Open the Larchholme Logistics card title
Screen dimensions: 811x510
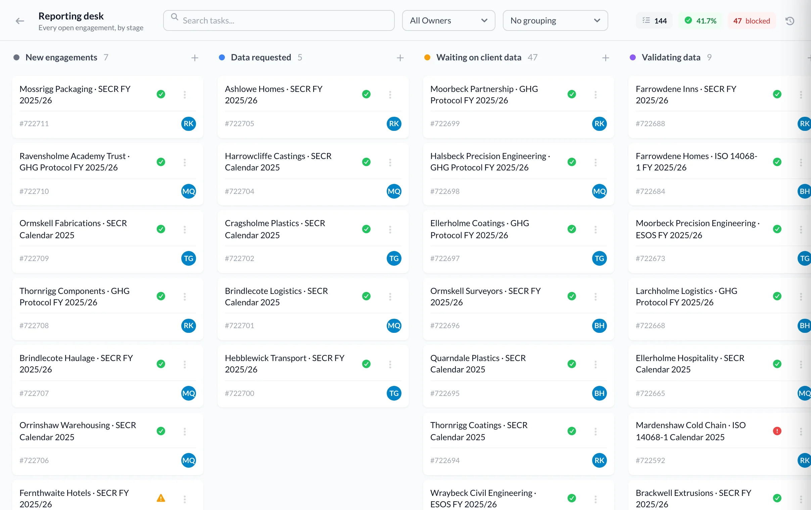click(x=686, y=297)
